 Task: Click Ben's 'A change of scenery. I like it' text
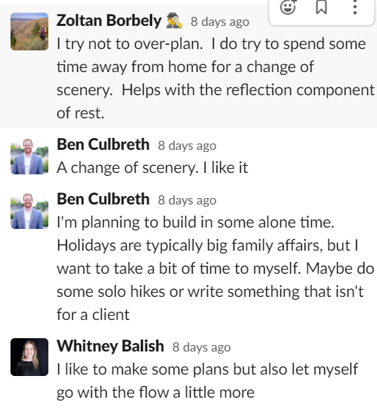coord(152,168)
